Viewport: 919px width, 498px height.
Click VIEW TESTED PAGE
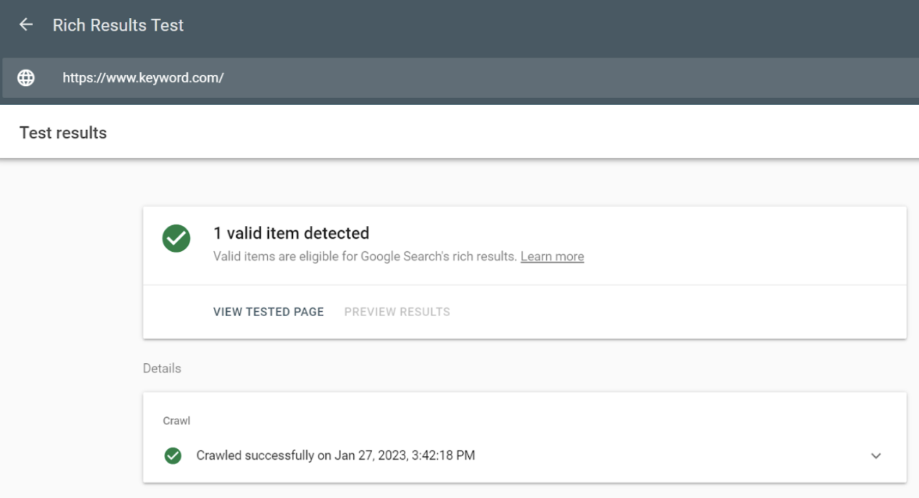(268, 312)
